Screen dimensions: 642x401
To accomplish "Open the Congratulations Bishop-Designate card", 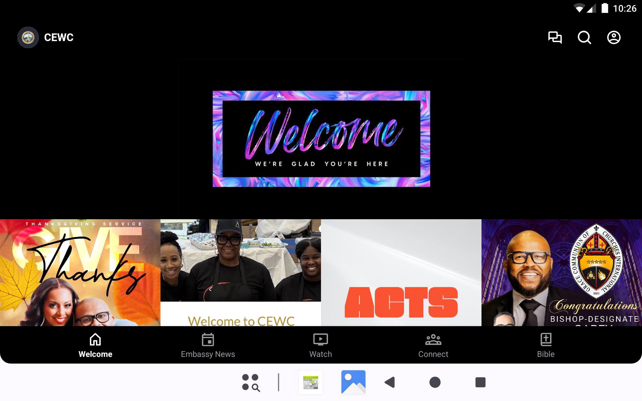I will coord(561,272).
